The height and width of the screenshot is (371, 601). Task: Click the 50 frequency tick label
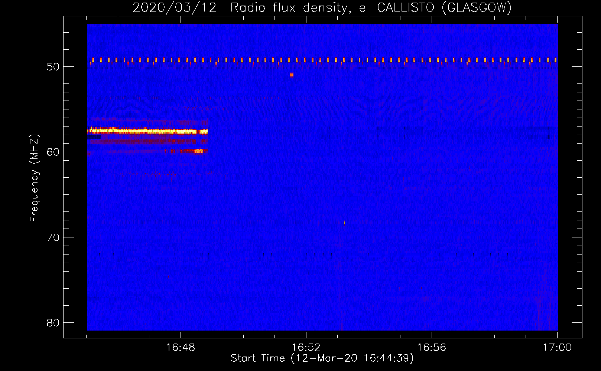coord(53,67)
